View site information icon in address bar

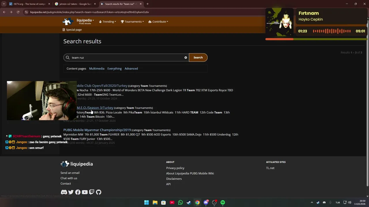pyautogui.click(x=26, y=12)
